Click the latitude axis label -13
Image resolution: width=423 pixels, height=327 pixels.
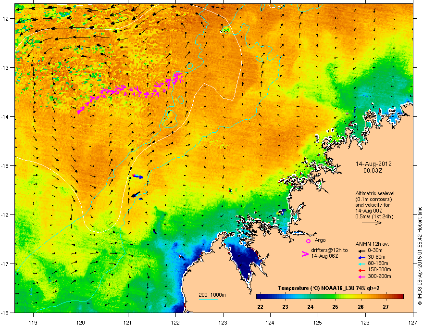coord(5,68)
